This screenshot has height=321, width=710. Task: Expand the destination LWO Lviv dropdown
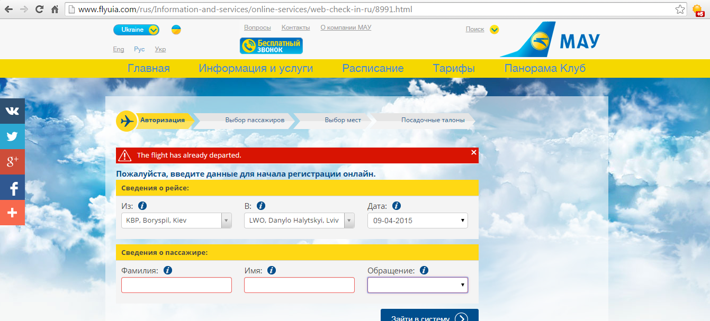pos(349,221)
